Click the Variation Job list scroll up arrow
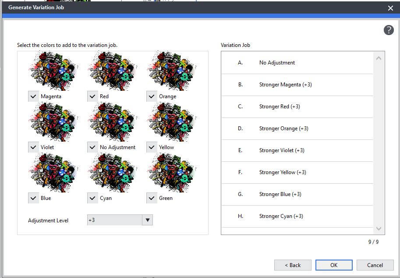Screen dimensions: 400x278 [x=379, y=58]
